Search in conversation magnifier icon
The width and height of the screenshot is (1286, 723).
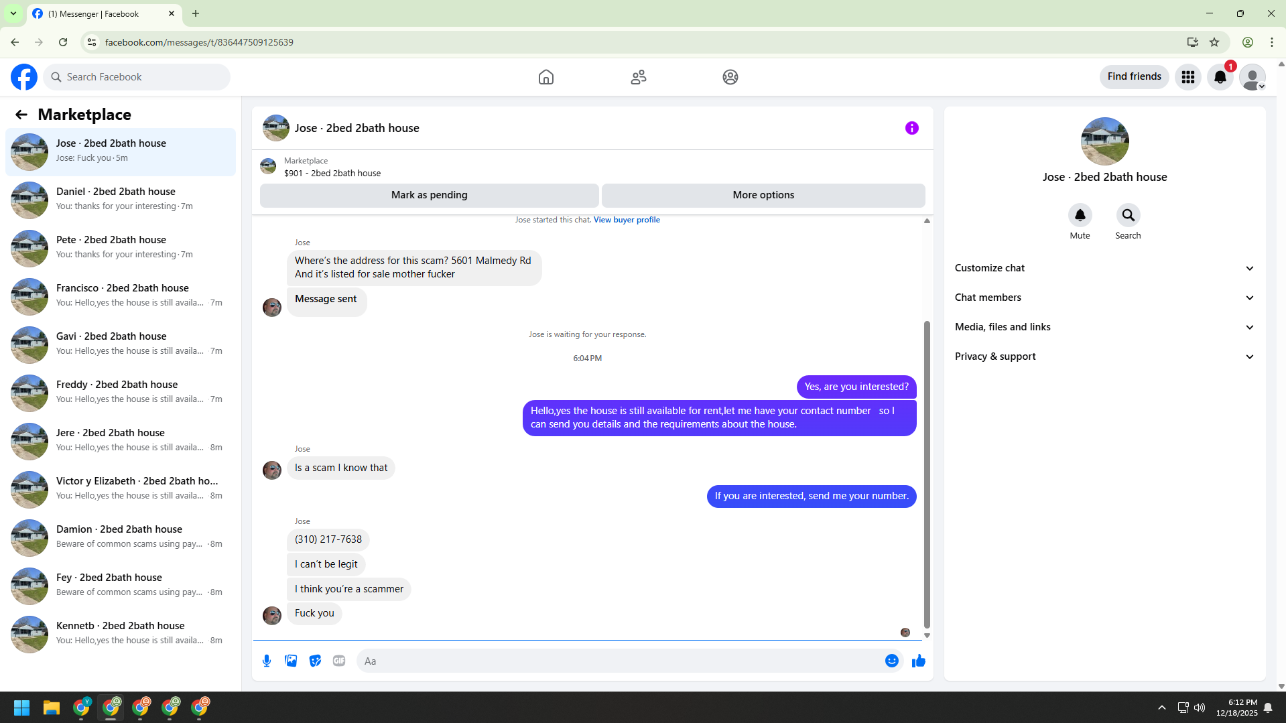[x=1129, y=215]
